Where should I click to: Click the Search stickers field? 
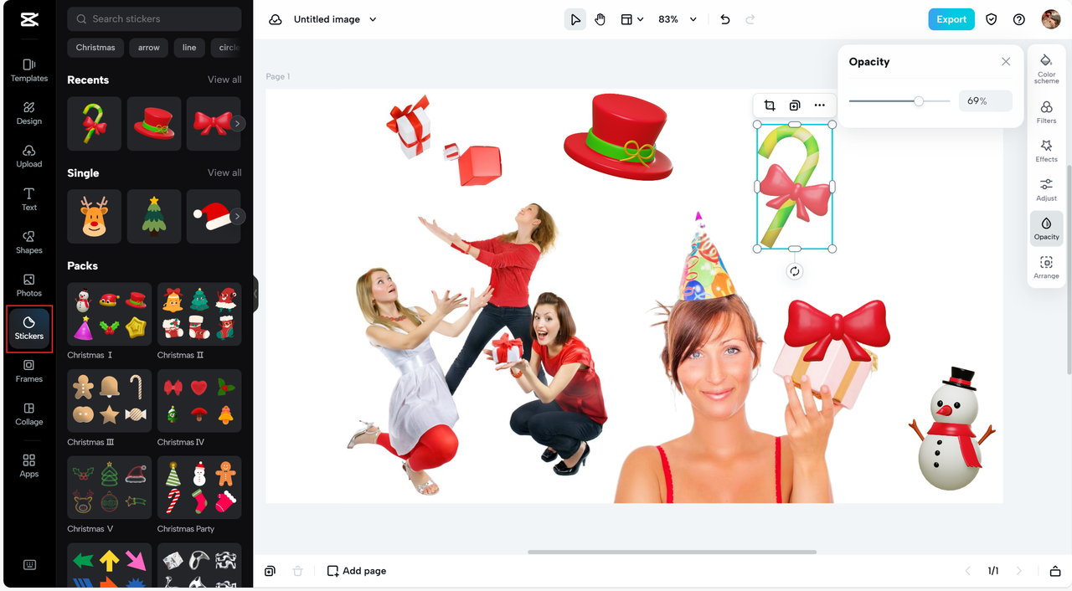click(154, 18)
